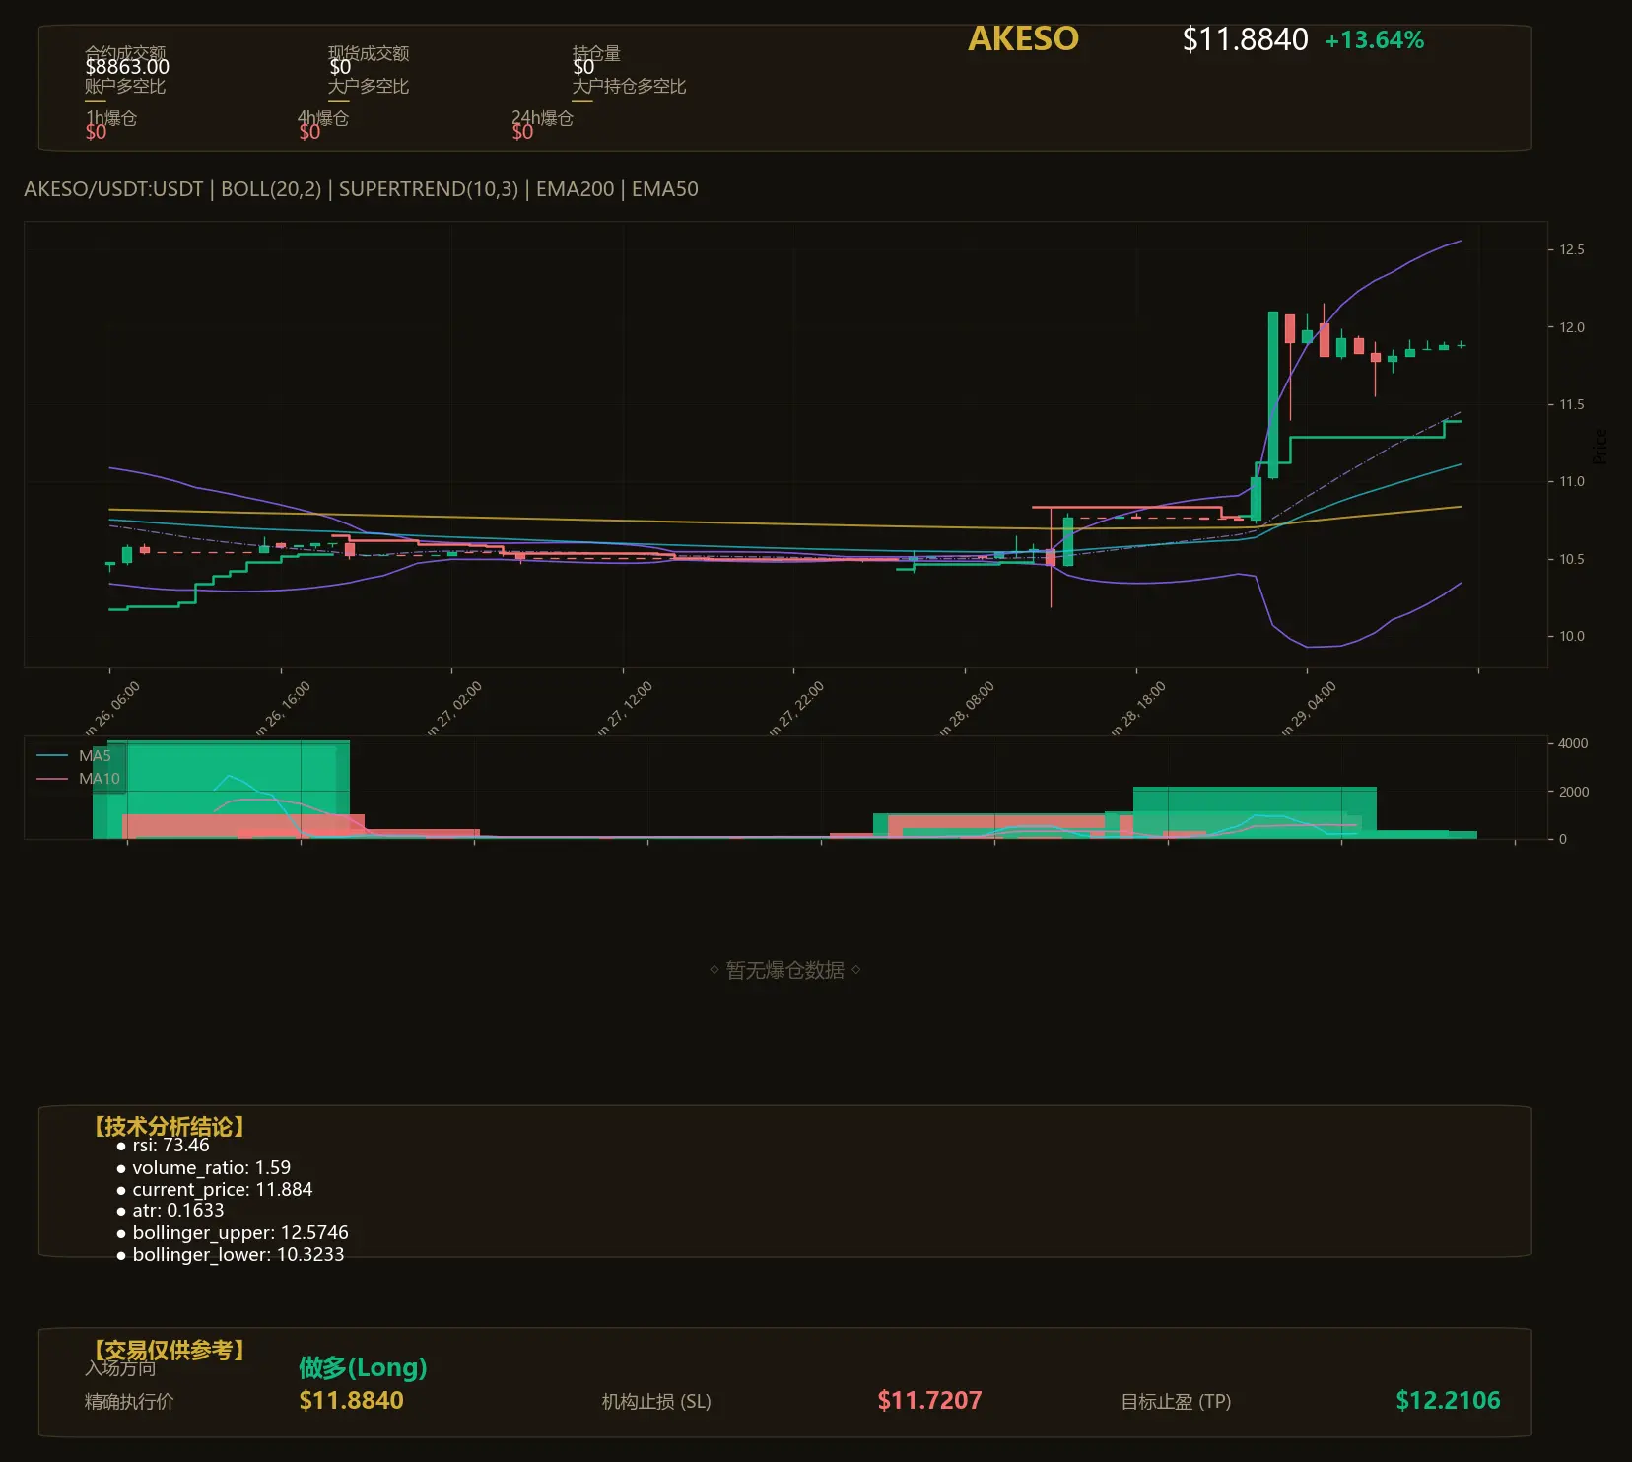
Task: Click the 交易仅供参考 heading
Action: coord(169,1350)
